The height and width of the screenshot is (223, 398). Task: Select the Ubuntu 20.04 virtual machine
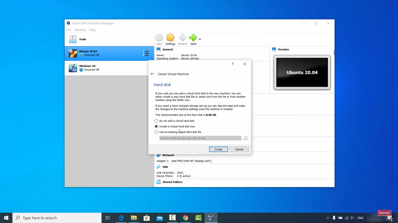pyautogui.click(x=109, y=53)
